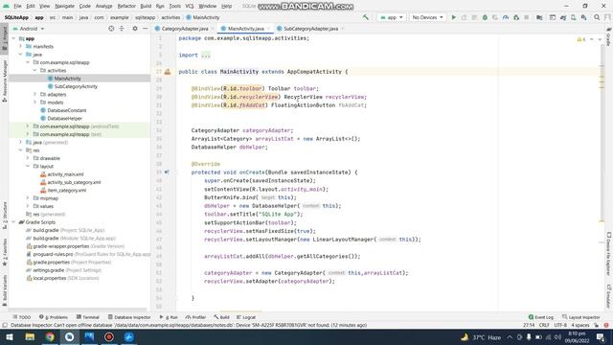Hide the project panel with minus icon
613x345 pixels.
(x=145, y=29)
